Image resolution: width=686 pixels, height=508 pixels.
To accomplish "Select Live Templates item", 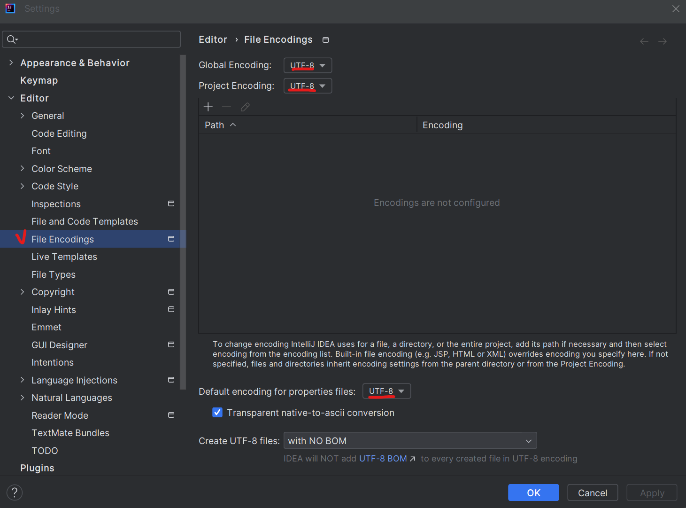I will (x=64, y=257).
